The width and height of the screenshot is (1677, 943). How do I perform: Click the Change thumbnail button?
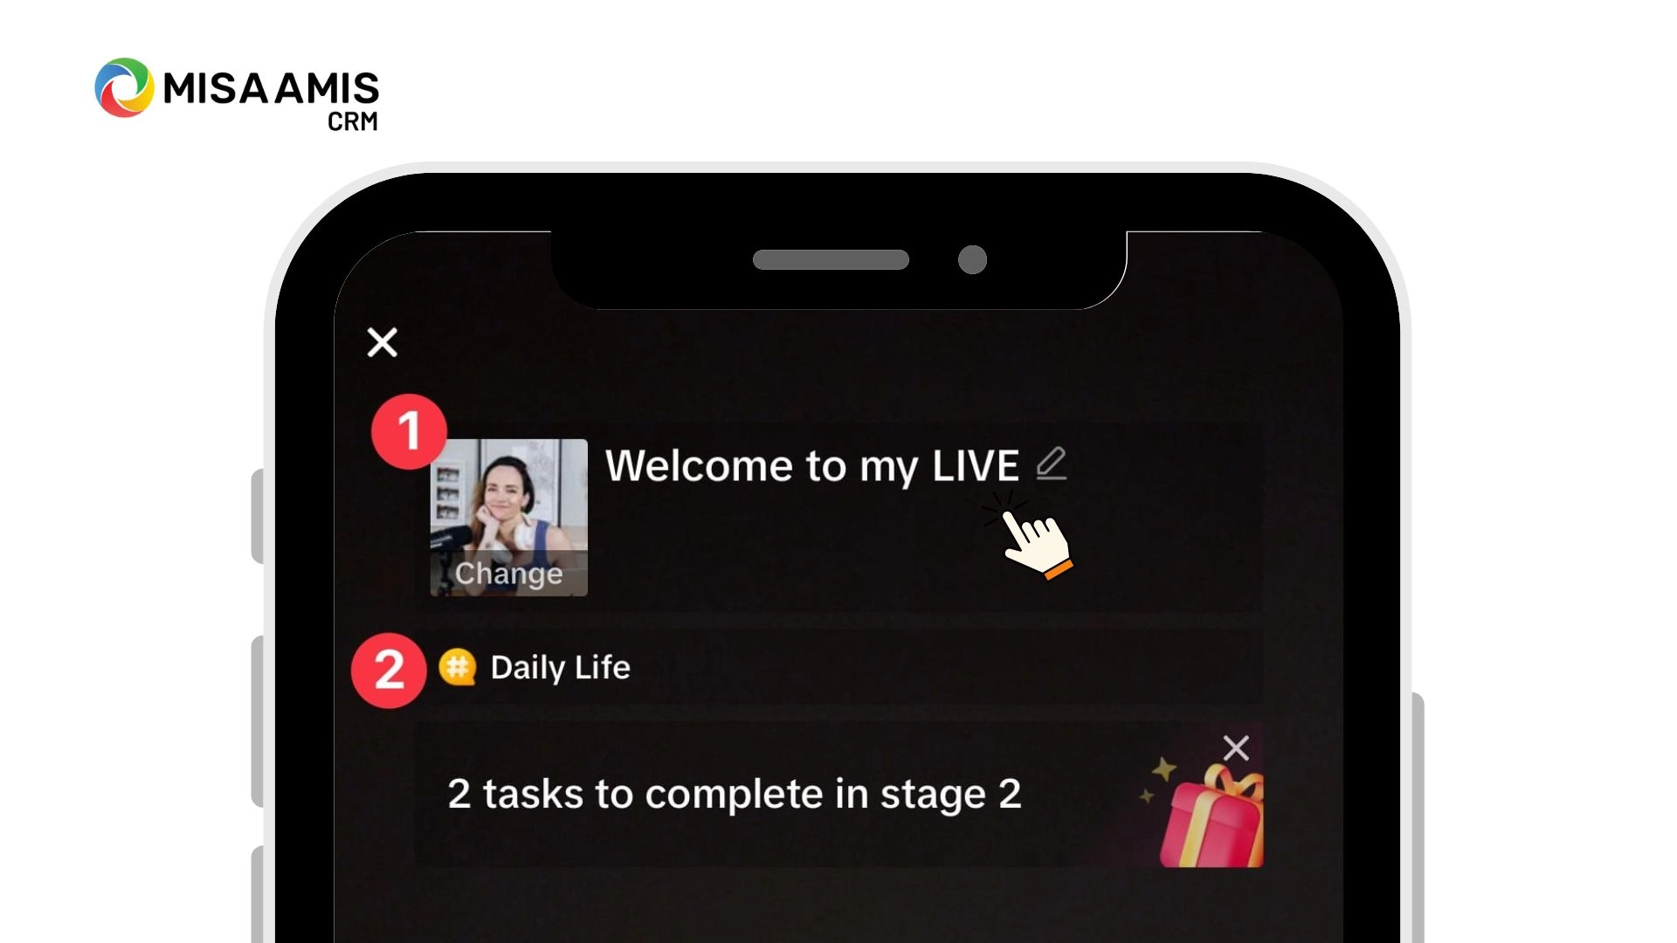508,572
